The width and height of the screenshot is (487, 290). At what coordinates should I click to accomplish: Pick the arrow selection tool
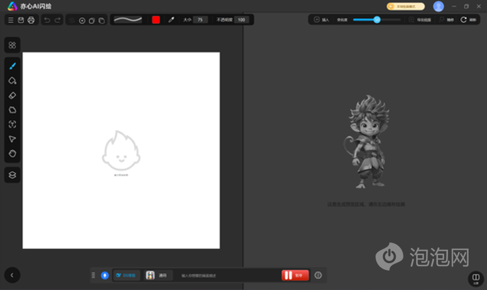(x=12, y=139)
